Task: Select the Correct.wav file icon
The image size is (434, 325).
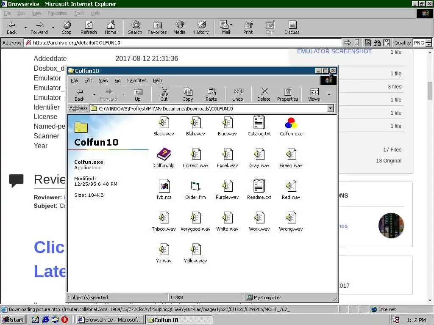Action: pyautogui.click(x=195, y=158)
